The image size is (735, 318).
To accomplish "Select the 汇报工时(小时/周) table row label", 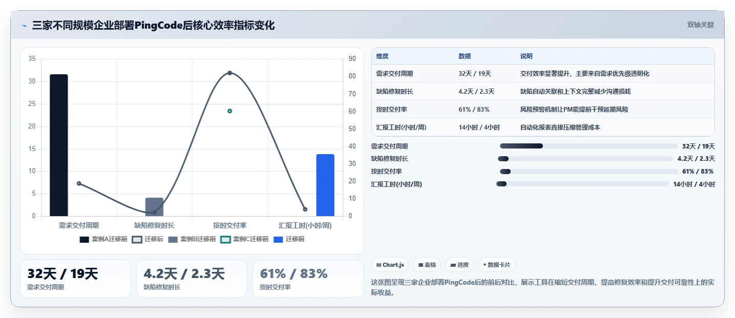I will pyautogui.click(x=402, y=128).
